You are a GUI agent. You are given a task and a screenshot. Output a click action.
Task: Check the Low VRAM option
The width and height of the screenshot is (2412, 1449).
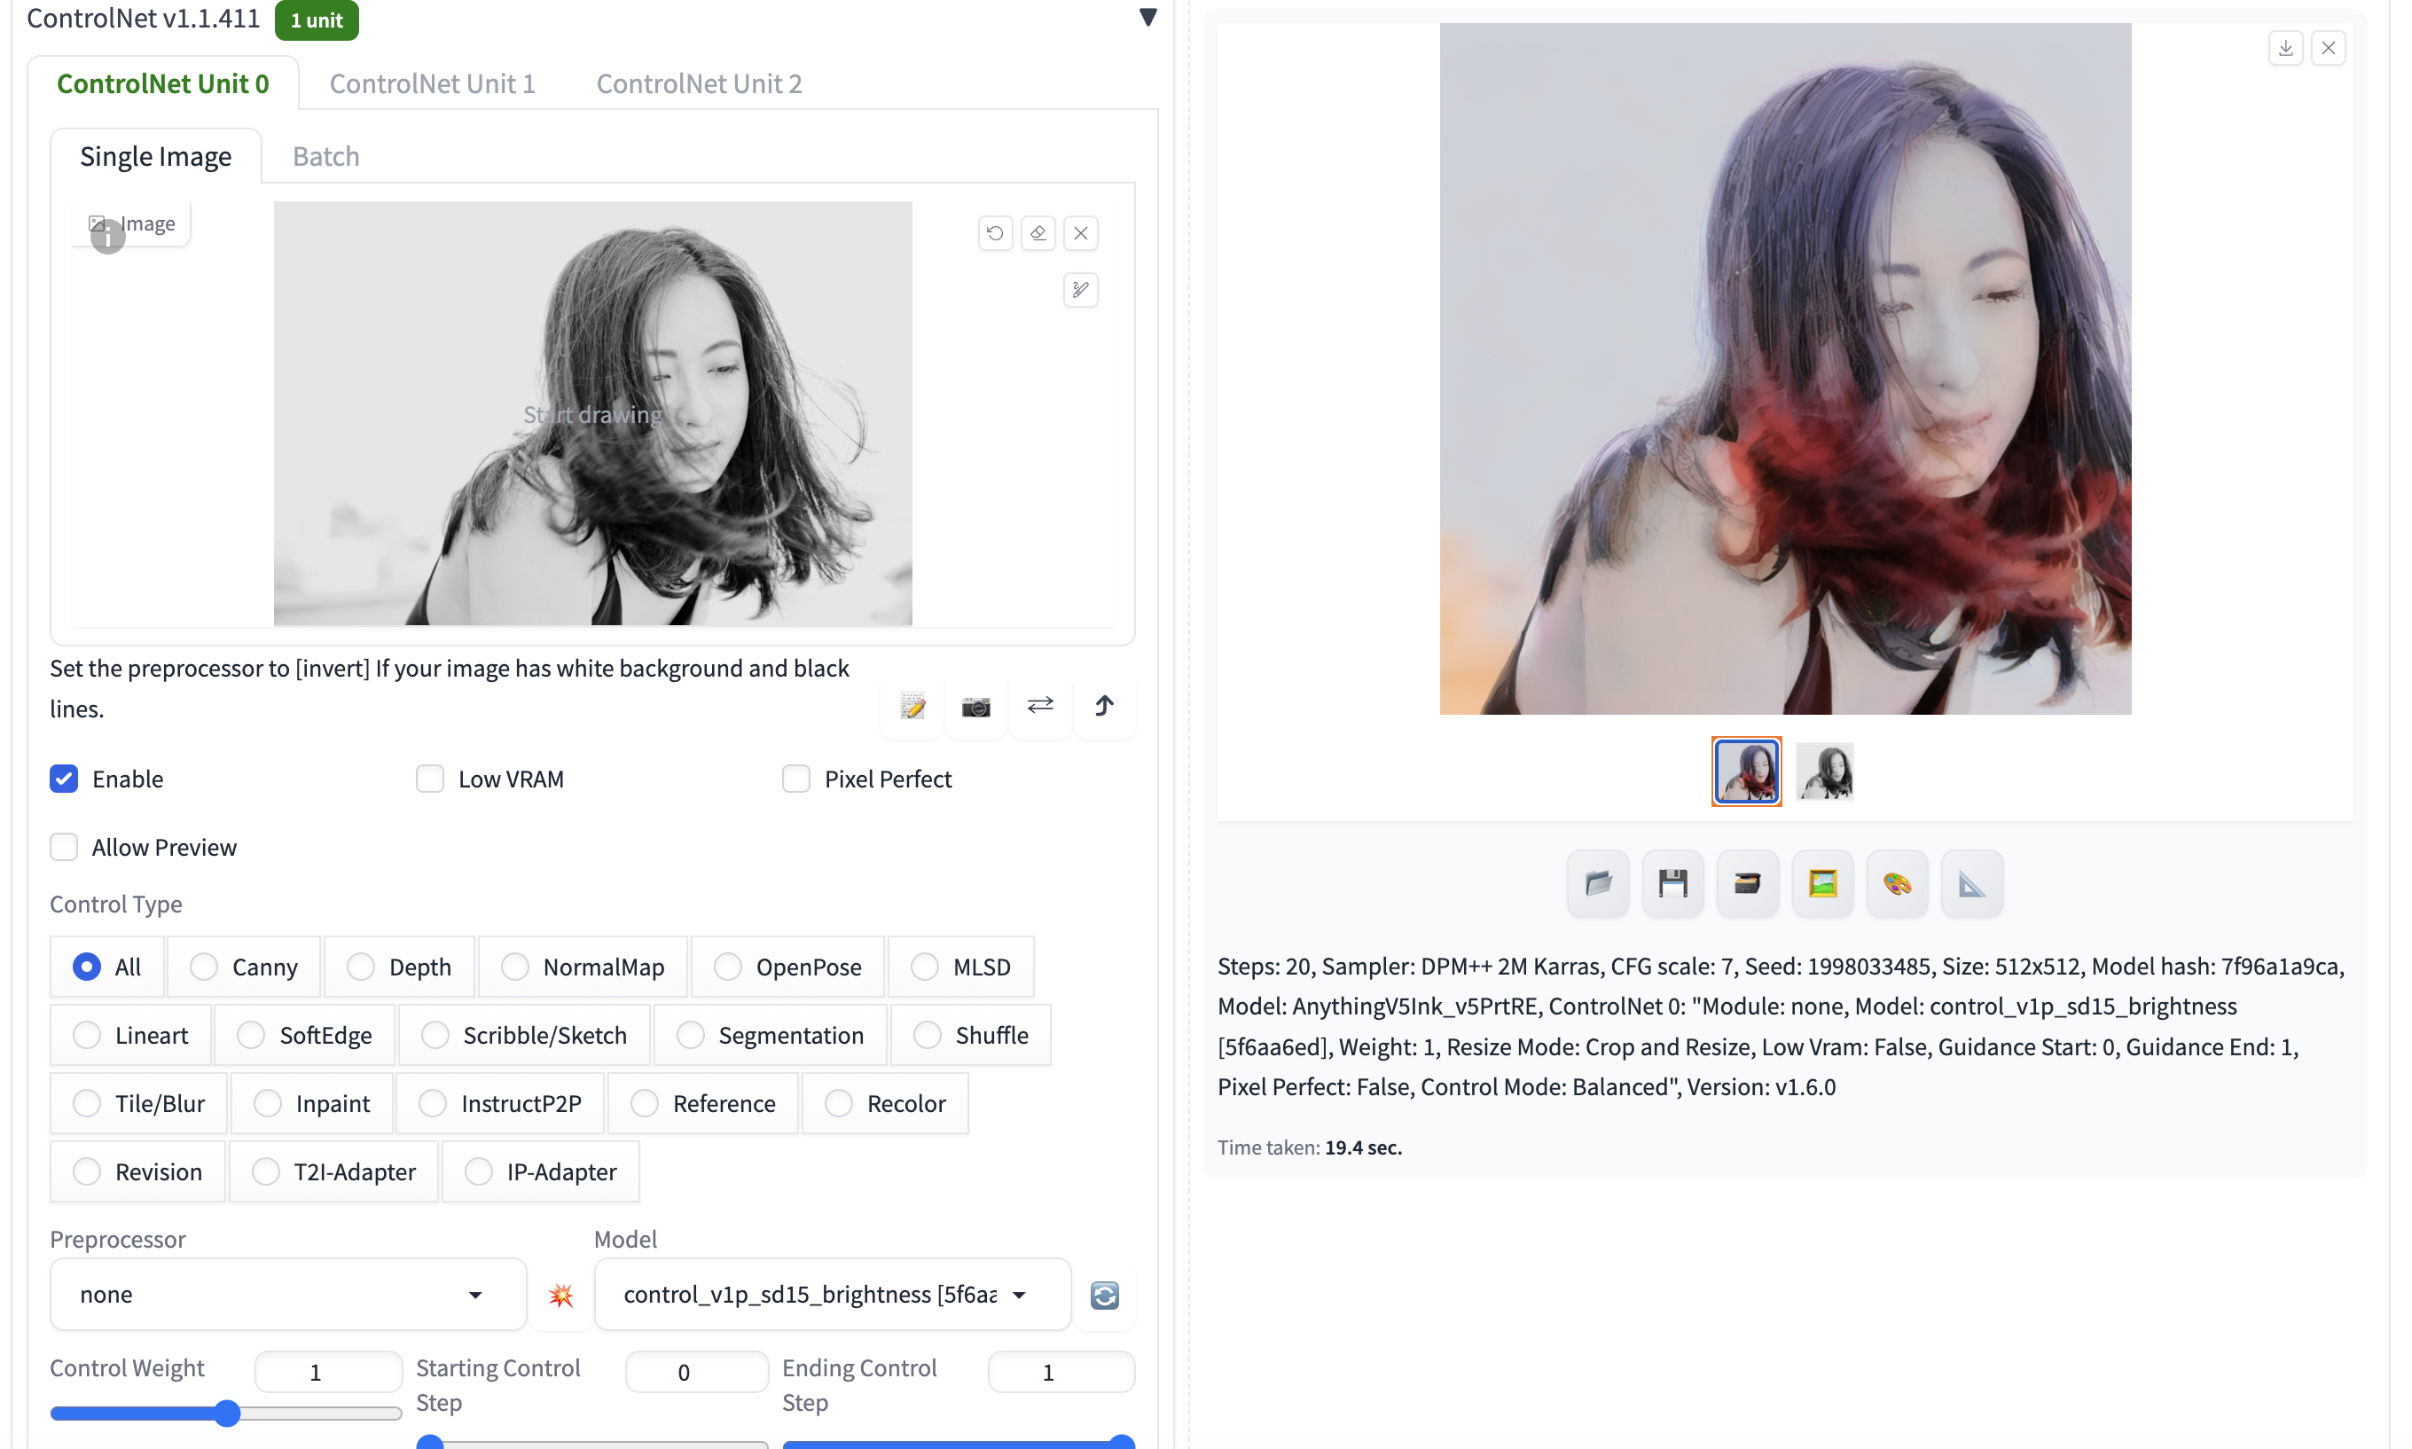(x=430, y=779)
